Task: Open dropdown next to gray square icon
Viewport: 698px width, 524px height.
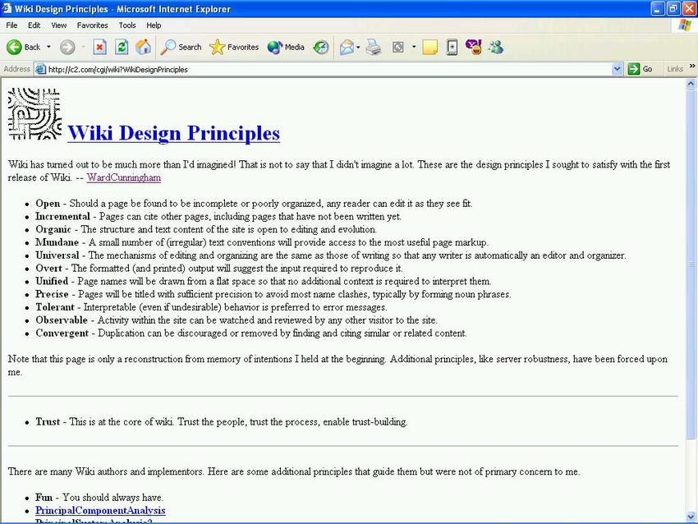Action: (414, 47)
